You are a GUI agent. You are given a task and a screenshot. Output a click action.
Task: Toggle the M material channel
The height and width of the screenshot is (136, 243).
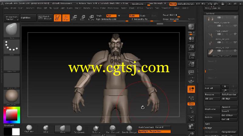tap(119, 16)
